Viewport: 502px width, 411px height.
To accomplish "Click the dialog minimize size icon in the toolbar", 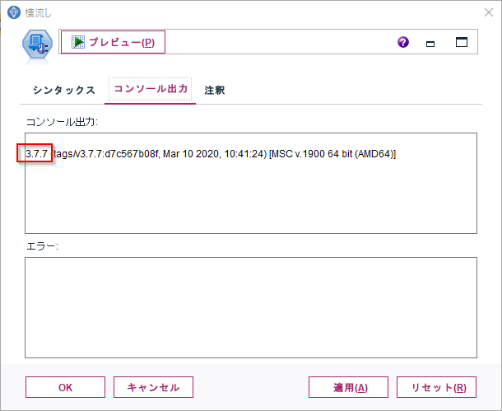I will tap(430, 44).
